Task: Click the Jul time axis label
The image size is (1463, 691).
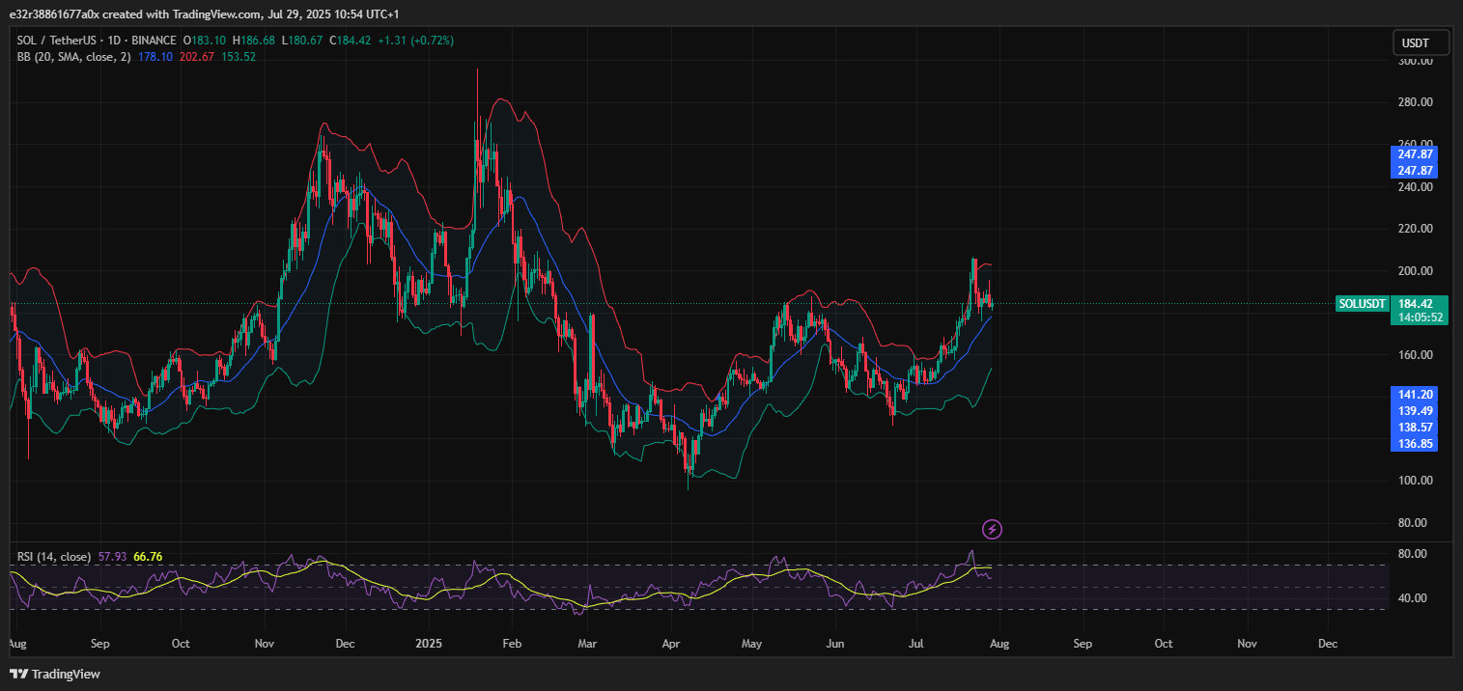Action: (916, 643)
